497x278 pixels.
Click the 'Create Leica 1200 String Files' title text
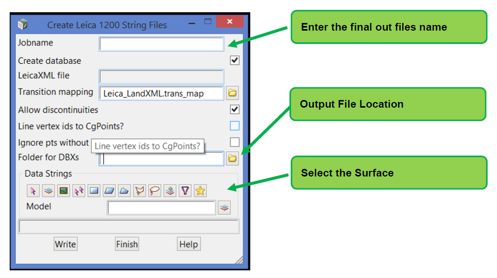107,25
